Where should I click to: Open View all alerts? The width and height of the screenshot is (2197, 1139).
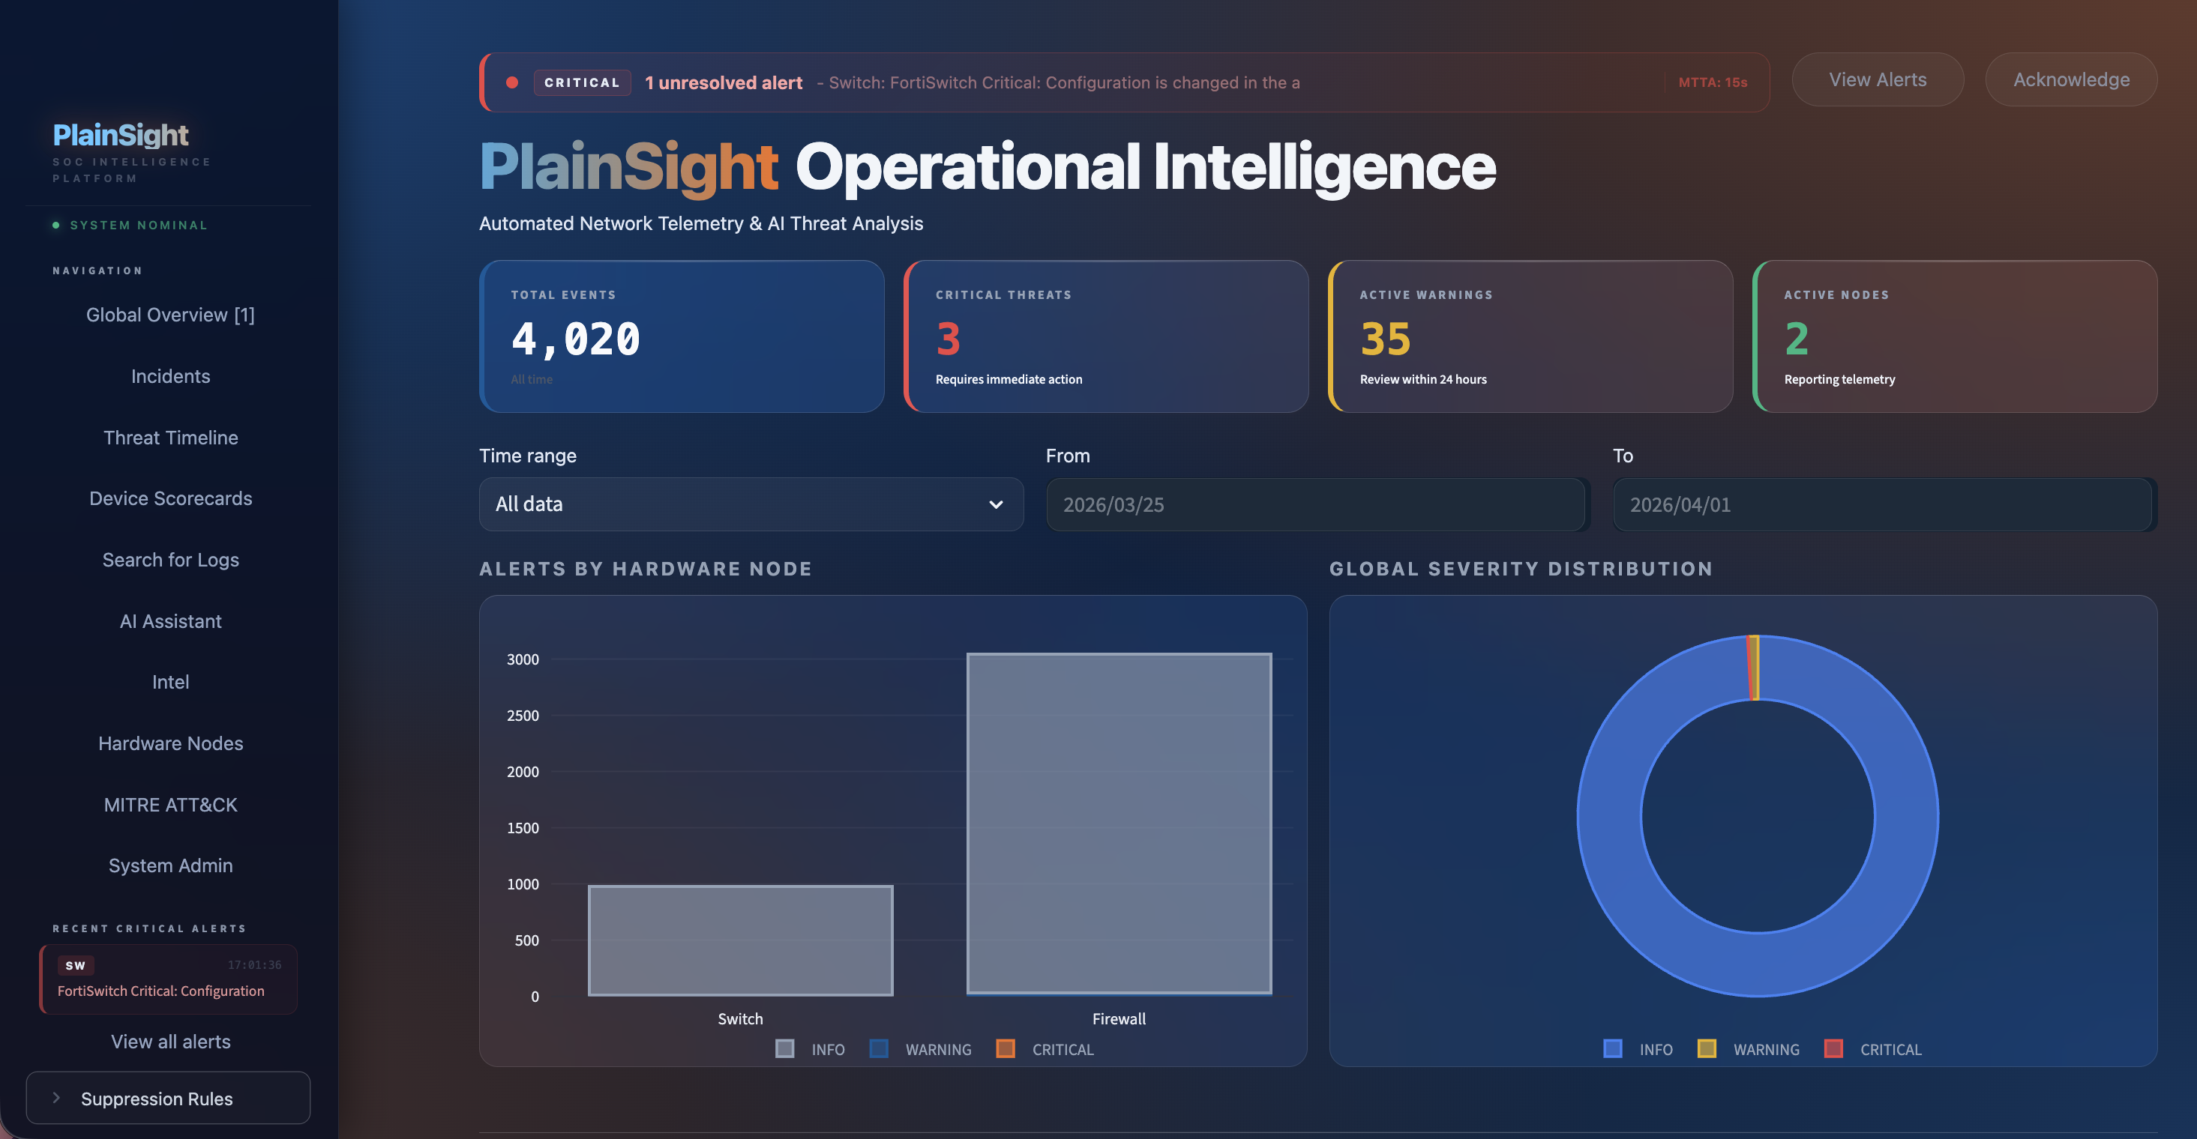point(169,1041)
